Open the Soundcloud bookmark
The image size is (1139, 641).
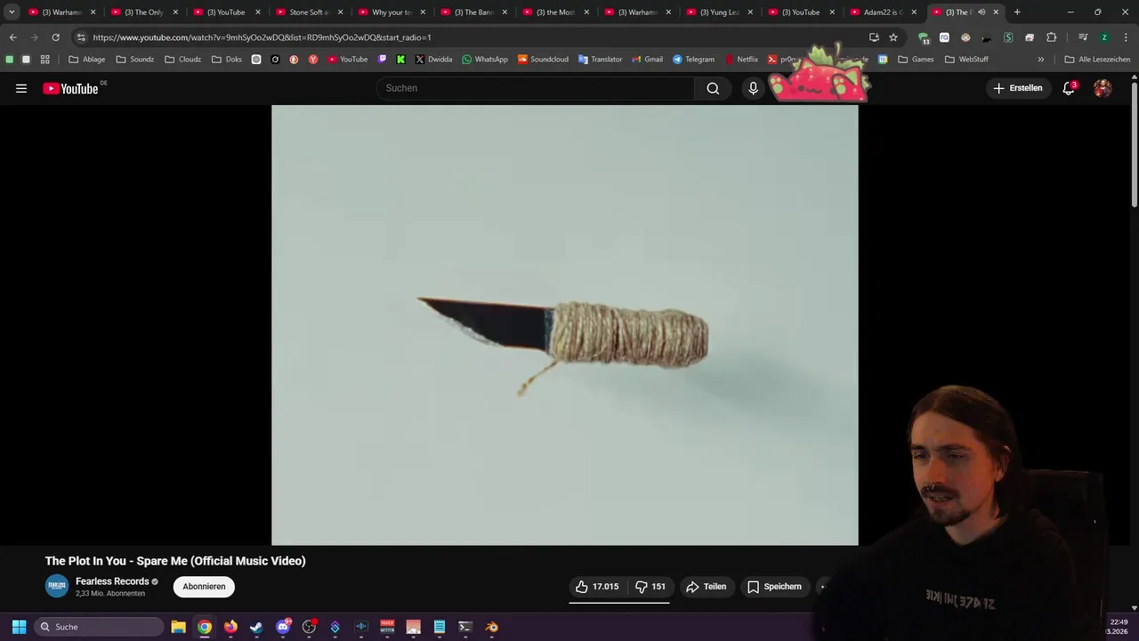point(543,60)
